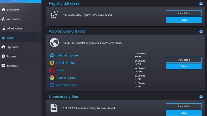Click the Overview home icon

(x=3, y=10)
